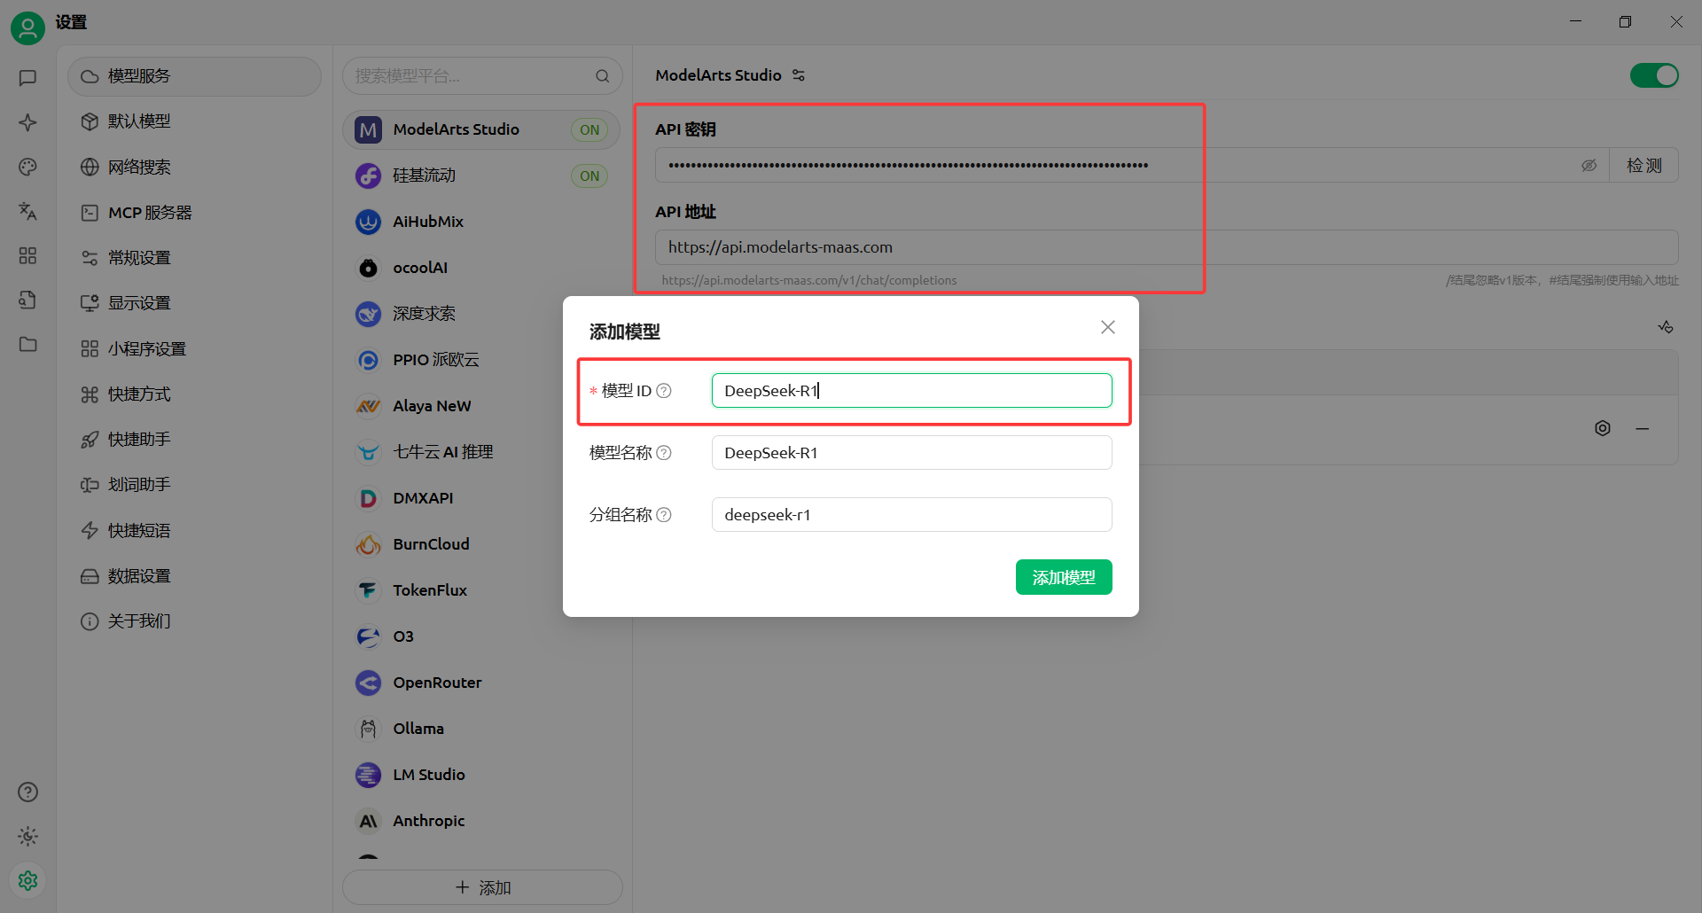Select the TokenFlux provider
This screenshot has height=913, width=1702.
(x=452, y=590)
